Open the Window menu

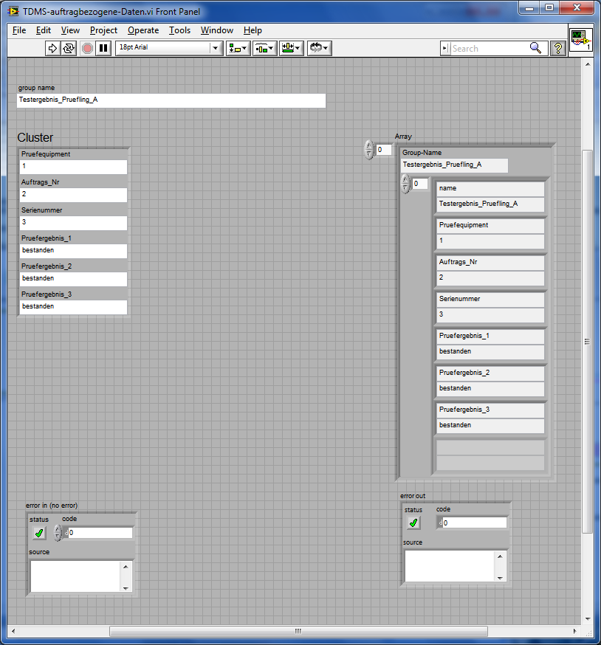217,30
